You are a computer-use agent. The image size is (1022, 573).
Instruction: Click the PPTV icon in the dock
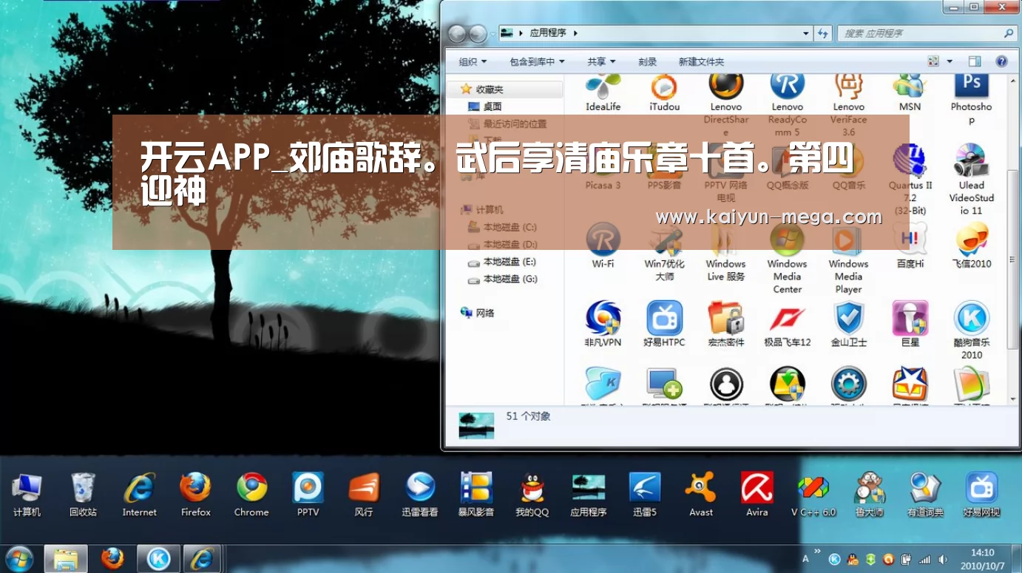(308, 494)
